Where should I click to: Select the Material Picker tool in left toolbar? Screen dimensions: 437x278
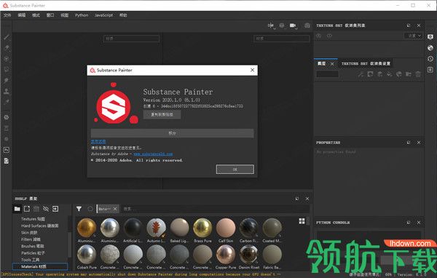pyautogui.click(x=7, y=102)
